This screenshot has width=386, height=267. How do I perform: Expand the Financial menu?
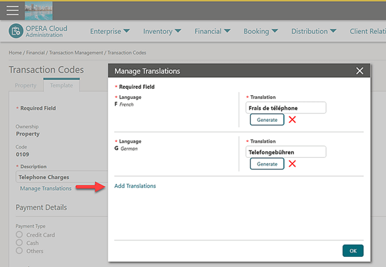point(212,31)
